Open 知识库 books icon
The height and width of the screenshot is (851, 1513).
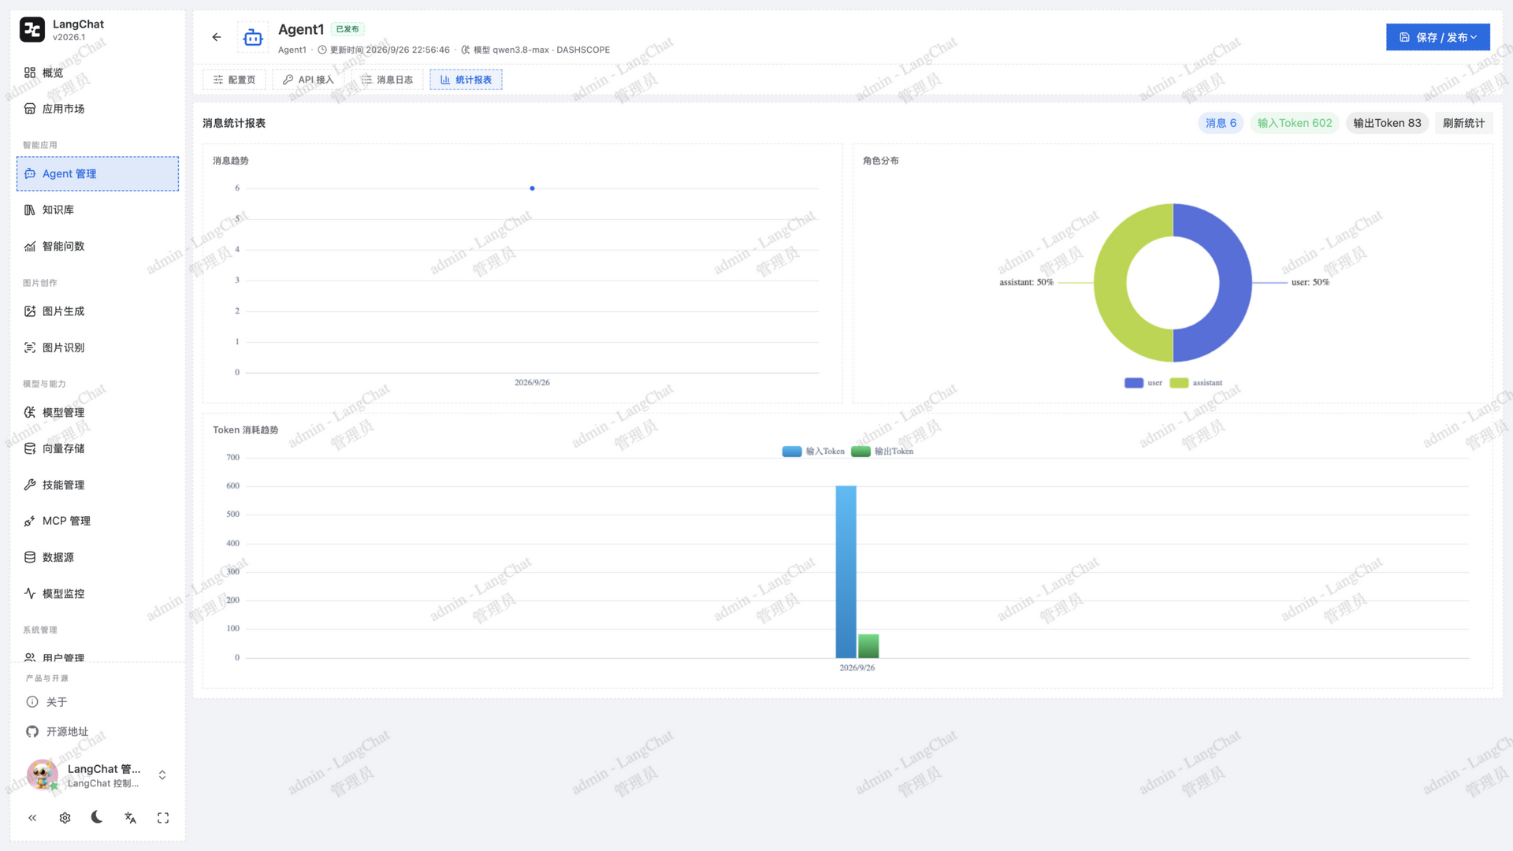(30, 210)
